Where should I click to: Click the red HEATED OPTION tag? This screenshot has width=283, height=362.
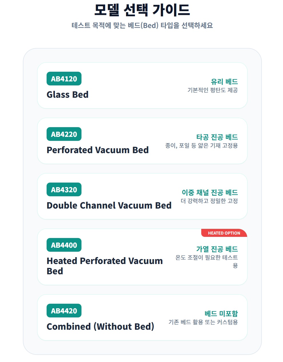(x=224, y=233)
